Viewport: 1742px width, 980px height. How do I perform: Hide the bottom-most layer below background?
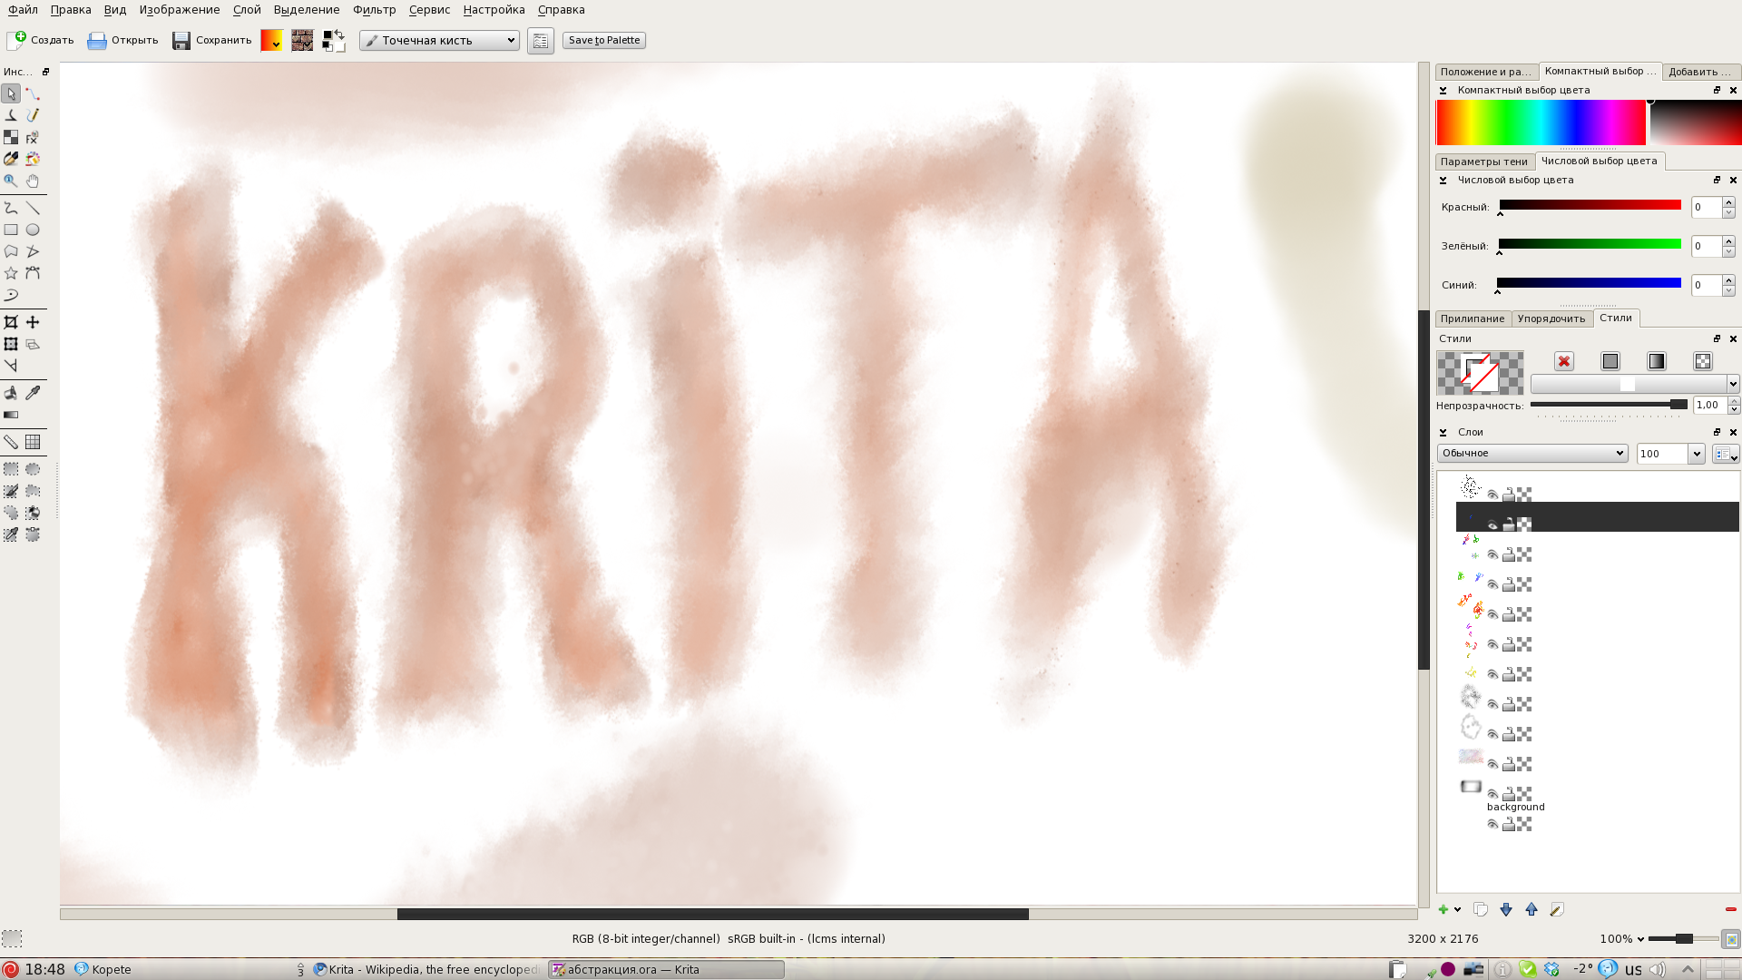click(1492, 824)
